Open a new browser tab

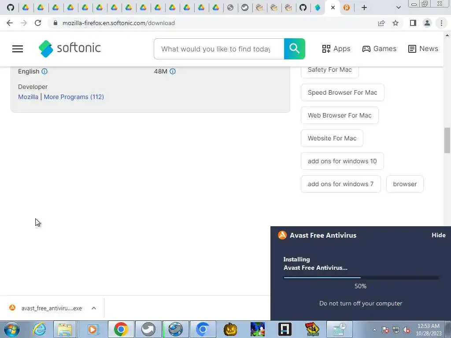pos(364,7)
